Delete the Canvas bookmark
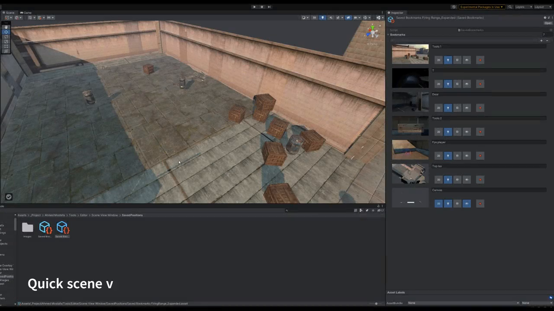 (x=480, y=203)
